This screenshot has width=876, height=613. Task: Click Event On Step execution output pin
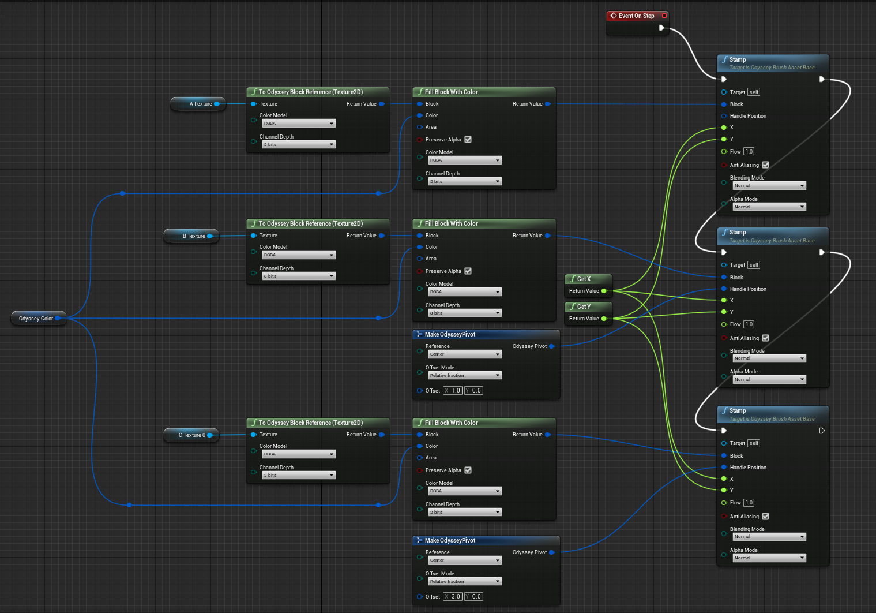point(661,28)
